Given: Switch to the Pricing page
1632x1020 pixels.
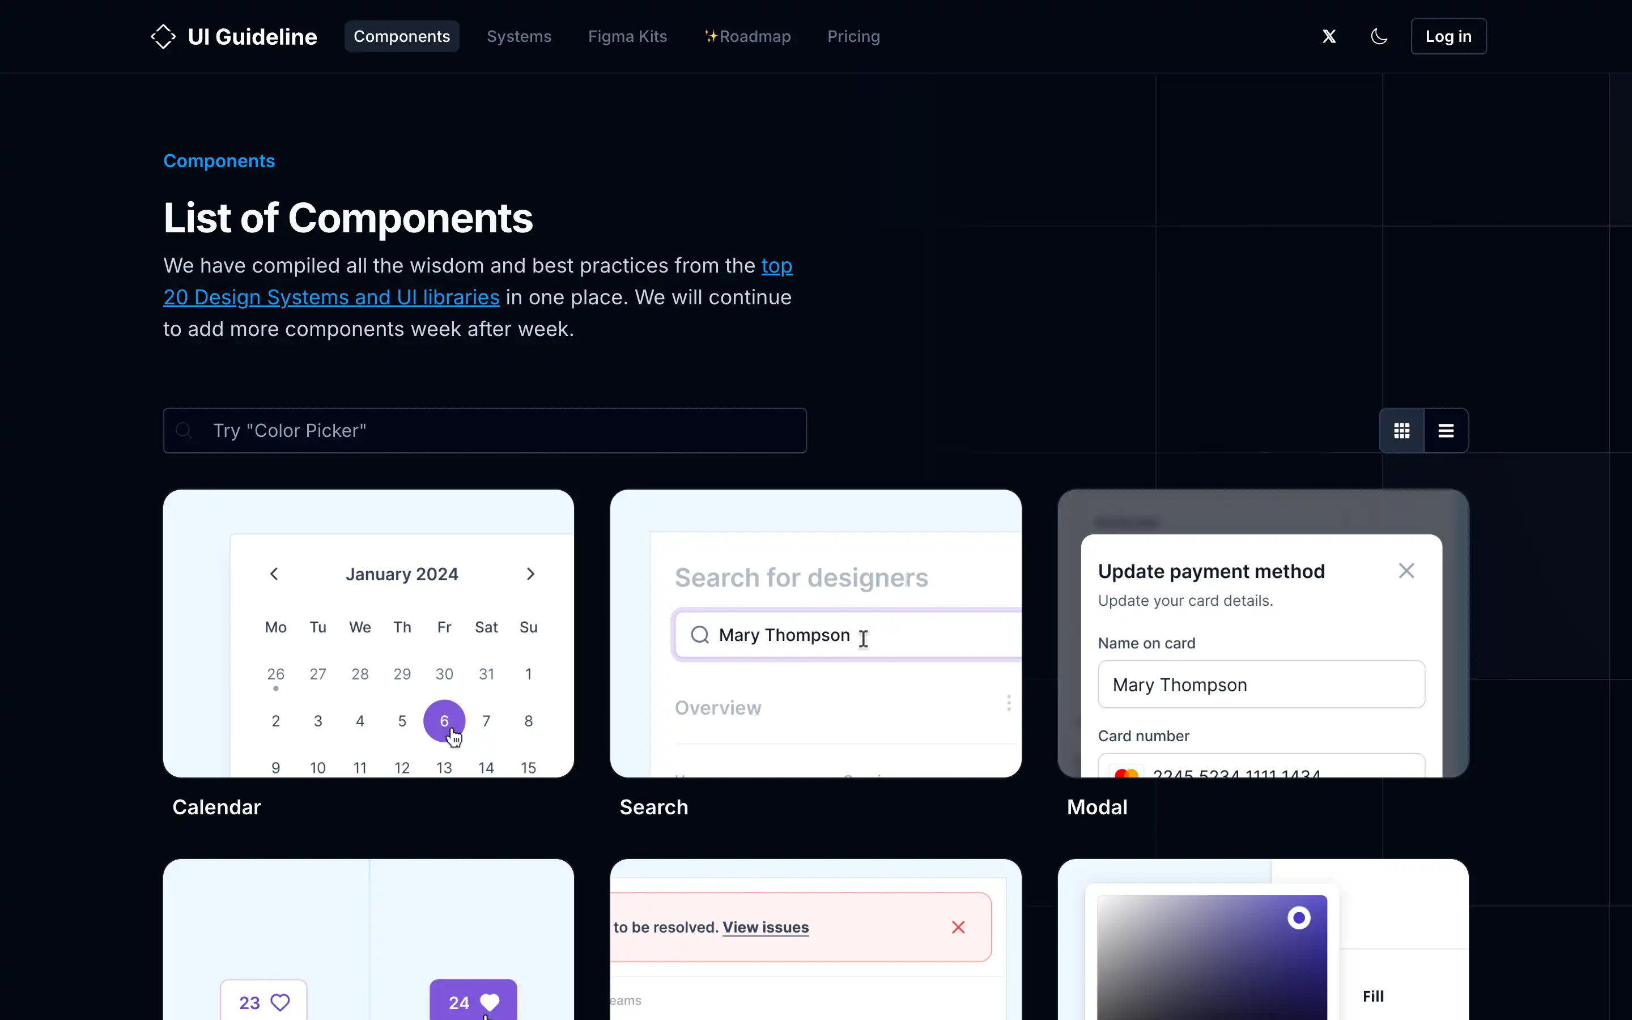Looking at the screenshot, I should pos(853,36).
